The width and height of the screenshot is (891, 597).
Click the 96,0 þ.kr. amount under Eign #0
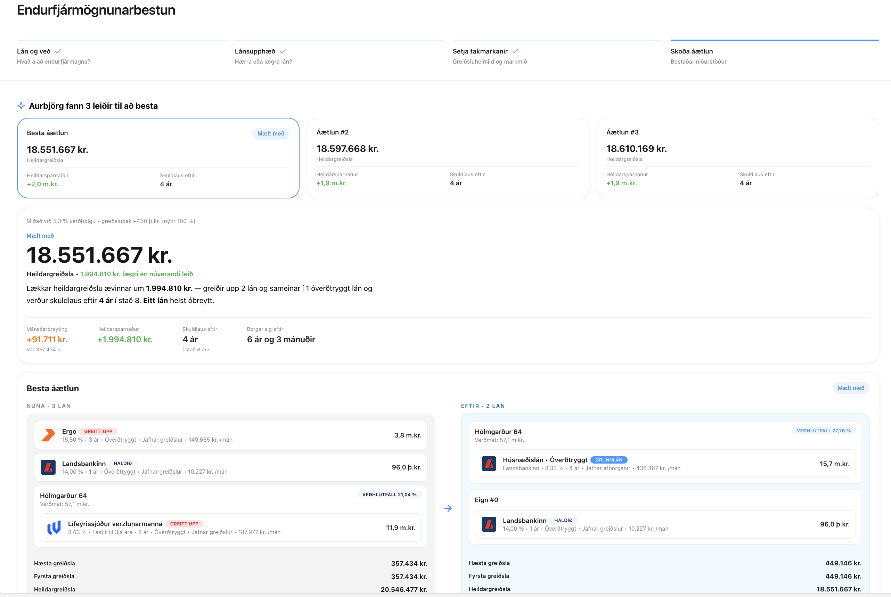pyautogui.click(x=835, y=524)
